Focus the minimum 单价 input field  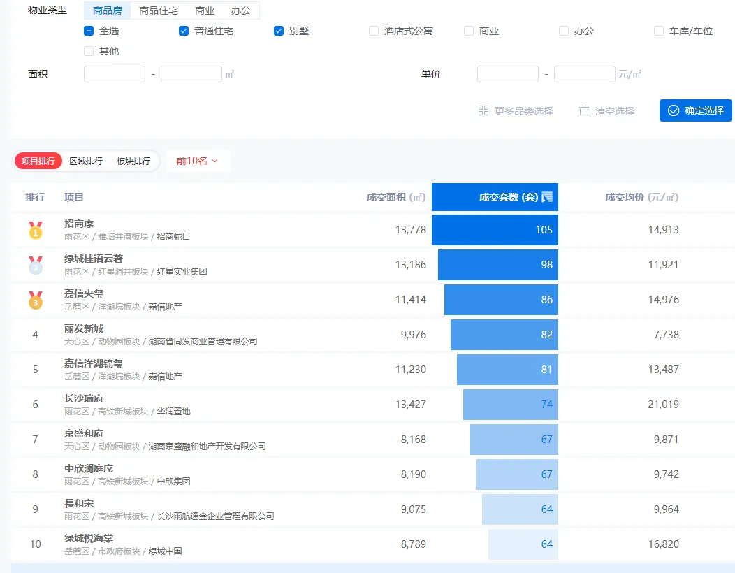(508, 74)
